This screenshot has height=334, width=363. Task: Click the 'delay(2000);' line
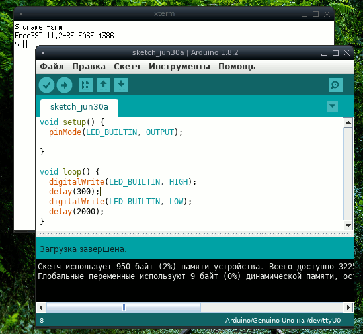pos(77,211)
